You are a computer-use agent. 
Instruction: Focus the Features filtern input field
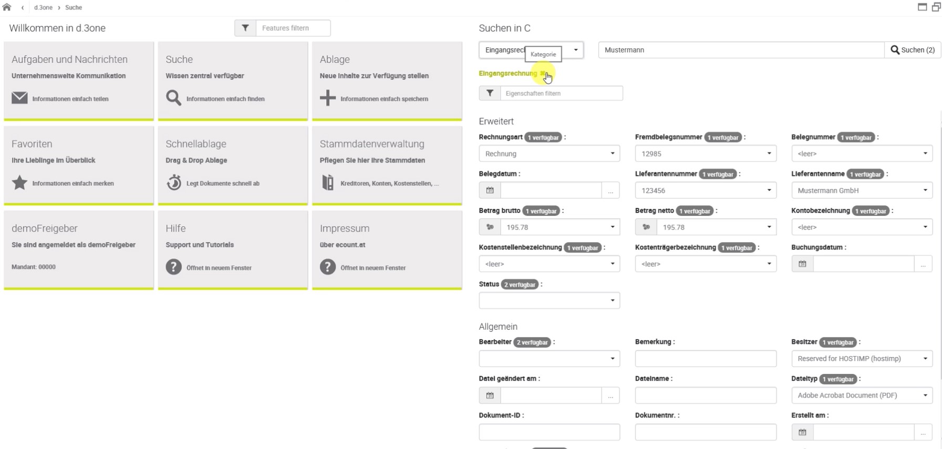pos(293,28)
